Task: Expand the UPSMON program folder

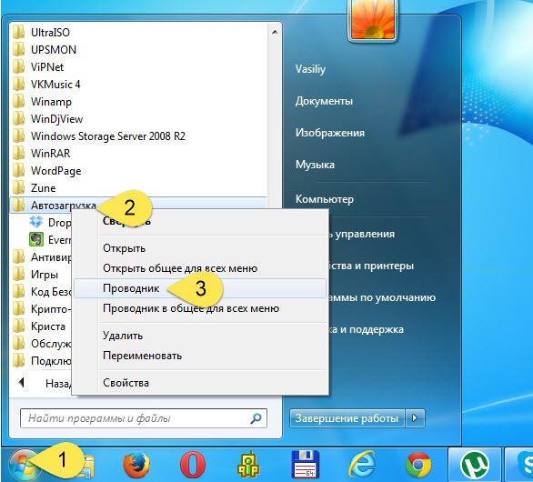Action: [54, 50]
